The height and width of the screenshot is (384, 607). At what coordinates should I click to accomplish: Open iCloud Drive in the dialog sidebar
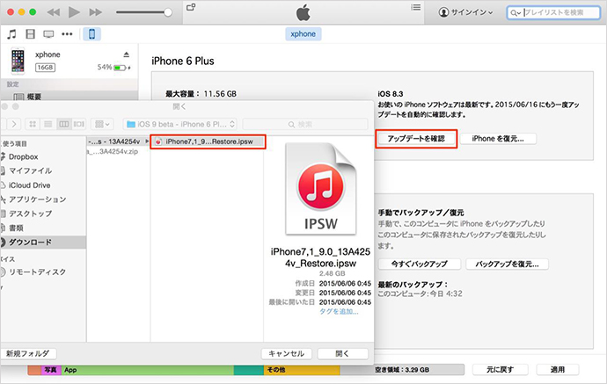coord(29,185)
